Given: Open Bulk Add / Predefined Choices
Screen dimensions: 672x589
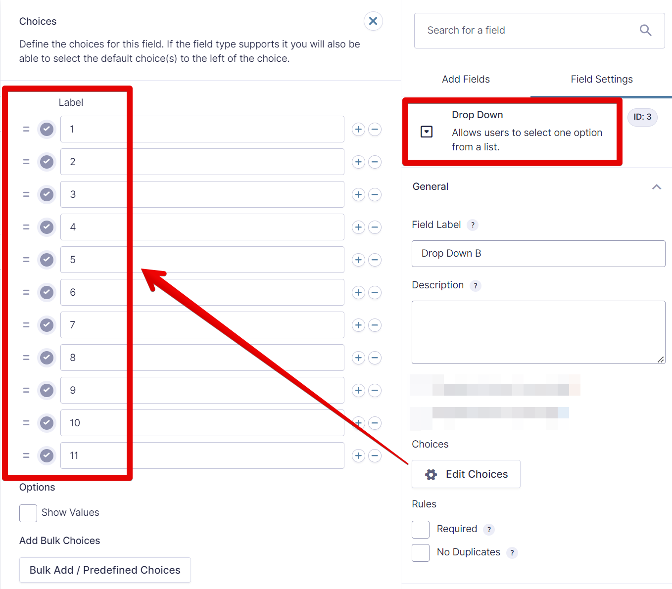Looking at the screenshot, I should point(105,570).
